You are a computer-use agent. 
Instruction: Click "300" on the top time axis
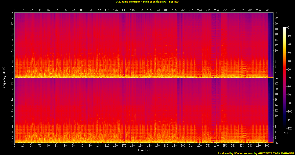267,10
